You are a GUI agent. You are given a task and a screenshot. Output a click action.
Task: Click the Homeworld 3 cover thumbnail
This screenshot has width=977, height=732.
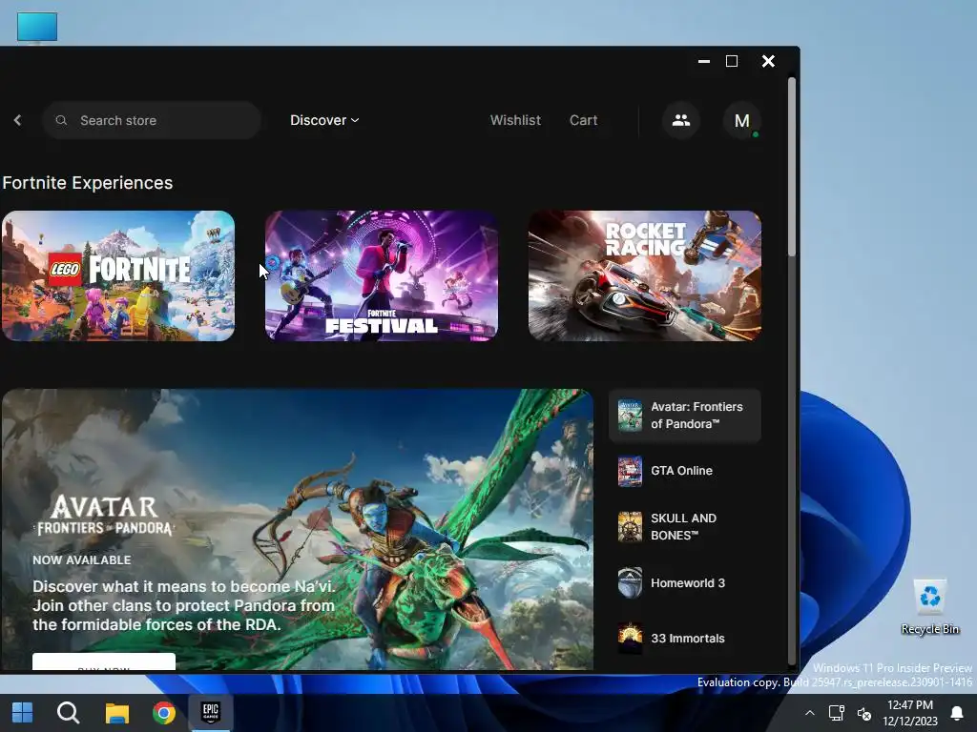coord(630,583)
